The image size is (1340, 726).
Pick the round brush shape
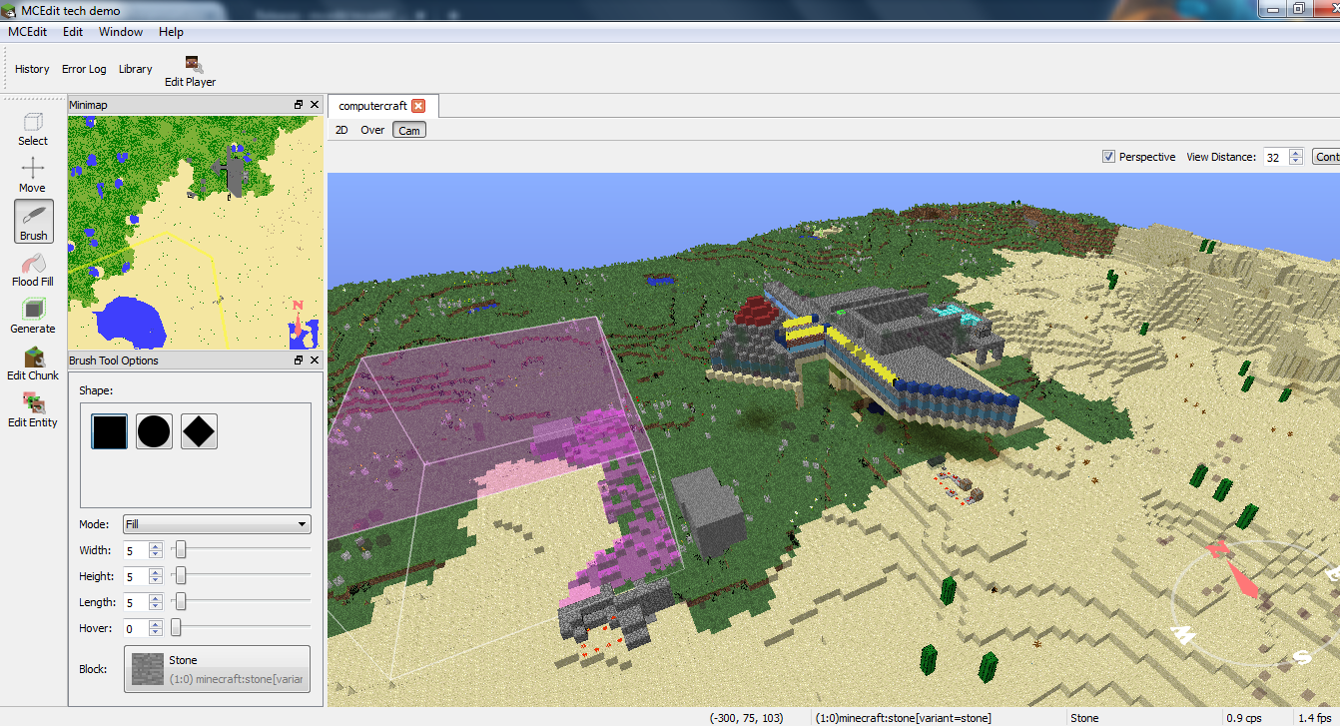point(154,431)
